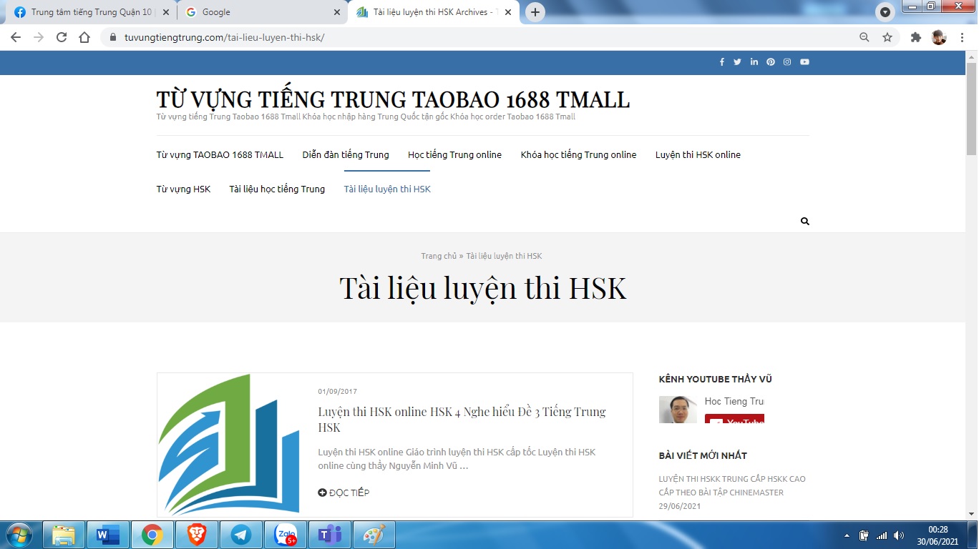Click the network signal icon in system tray
Image resolution: width=979 pixels, height=549 pixels.
click(x=882, y=535)
